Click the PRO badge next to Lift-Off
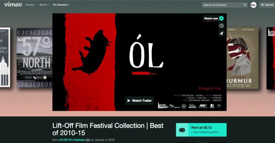Viewport: 275px width, 143px height. coord(88,140)
